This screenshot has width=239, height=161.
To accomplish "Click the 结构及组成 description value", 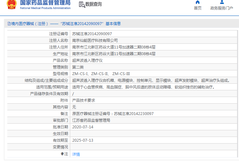I will click(151, 80).
